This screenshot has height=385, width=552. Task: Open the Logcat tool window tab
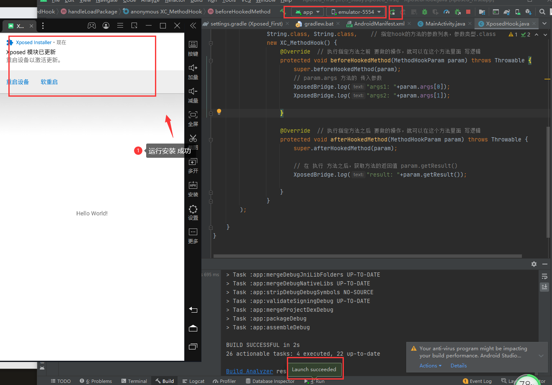tap(193, 381)
